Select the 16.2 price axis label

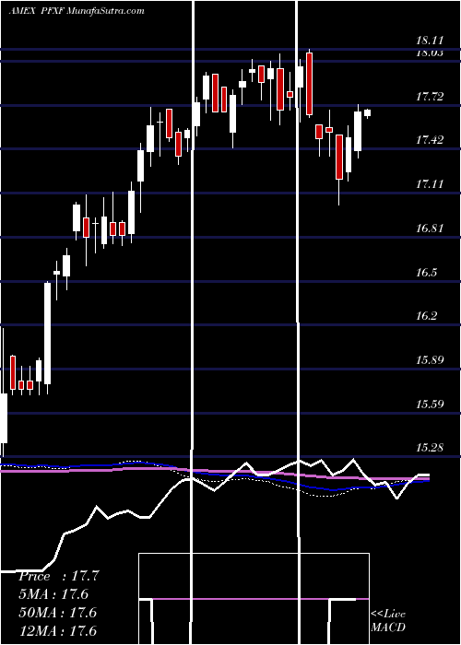pos(426,316)
